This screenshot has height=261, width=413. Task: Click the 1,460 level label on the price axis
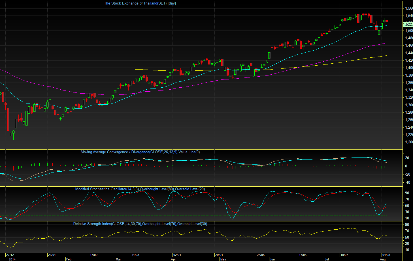(409, 46)
